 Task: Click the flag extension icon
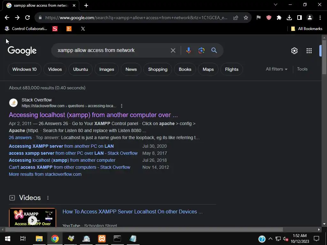pos(259,18)
